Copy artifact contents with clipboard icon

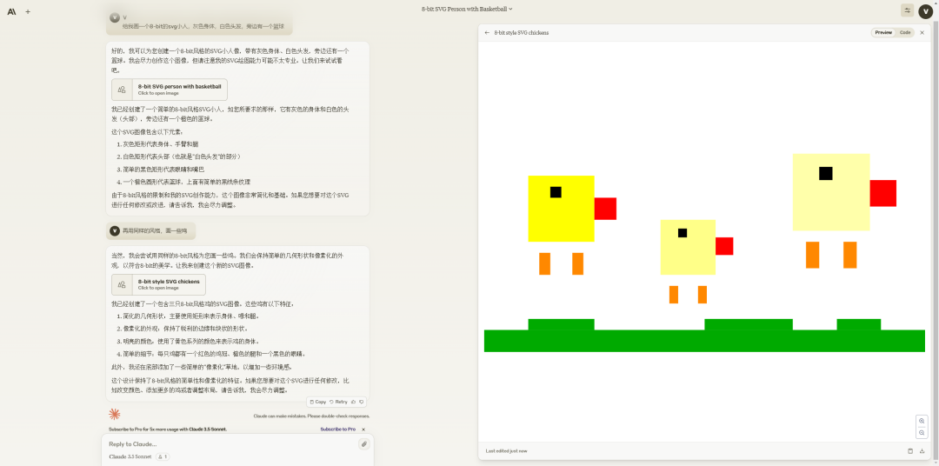click(x=910, y=450)
